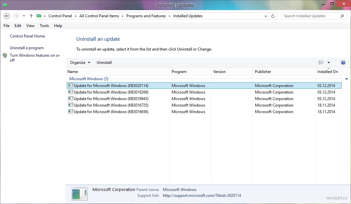Open the recent locations dropdown arrow
Viewport: 351px width, 204px height.
(x=24, y=16)
